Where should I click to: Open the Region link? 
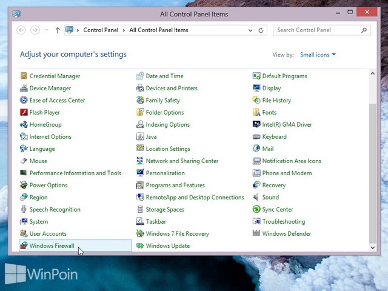tap(38, 197)
